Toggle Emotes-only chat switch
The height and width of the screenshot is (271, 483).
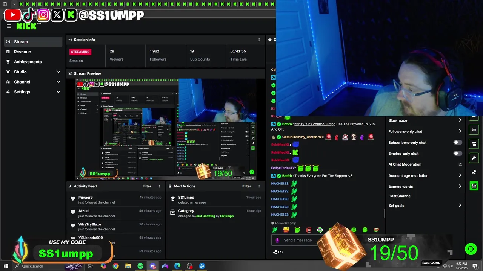pyautogui.click(x=457, y=154)
